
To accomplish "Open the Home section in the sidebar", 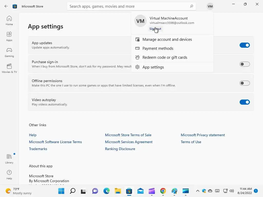I will click(9, 21).
